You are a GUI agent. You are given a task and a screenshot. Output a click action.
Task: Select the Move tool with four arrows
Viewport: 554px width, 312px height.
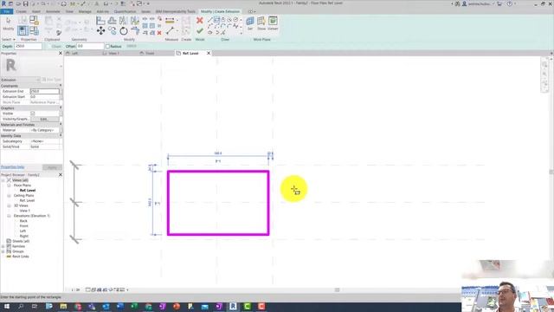click(x=100, y=31)
